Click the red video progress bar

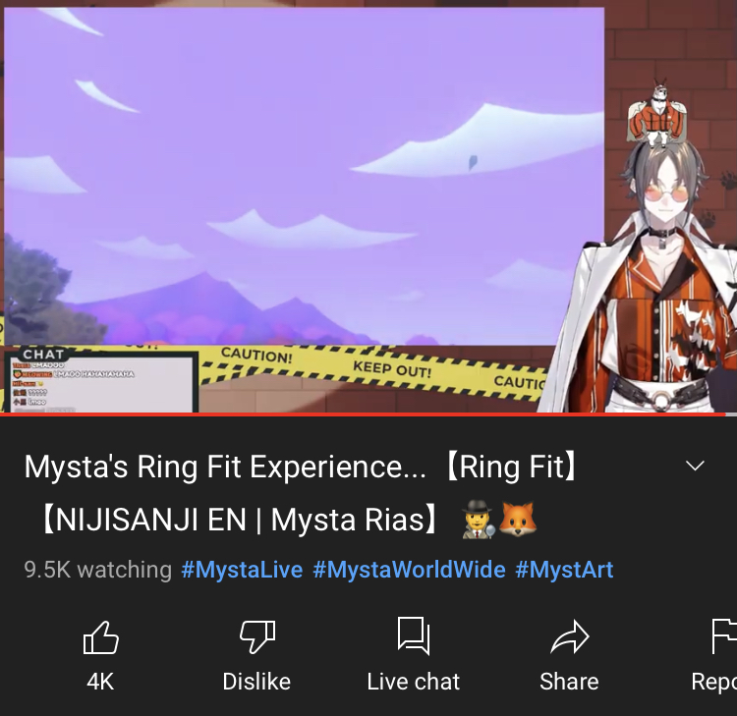click(x=363, y=414)
